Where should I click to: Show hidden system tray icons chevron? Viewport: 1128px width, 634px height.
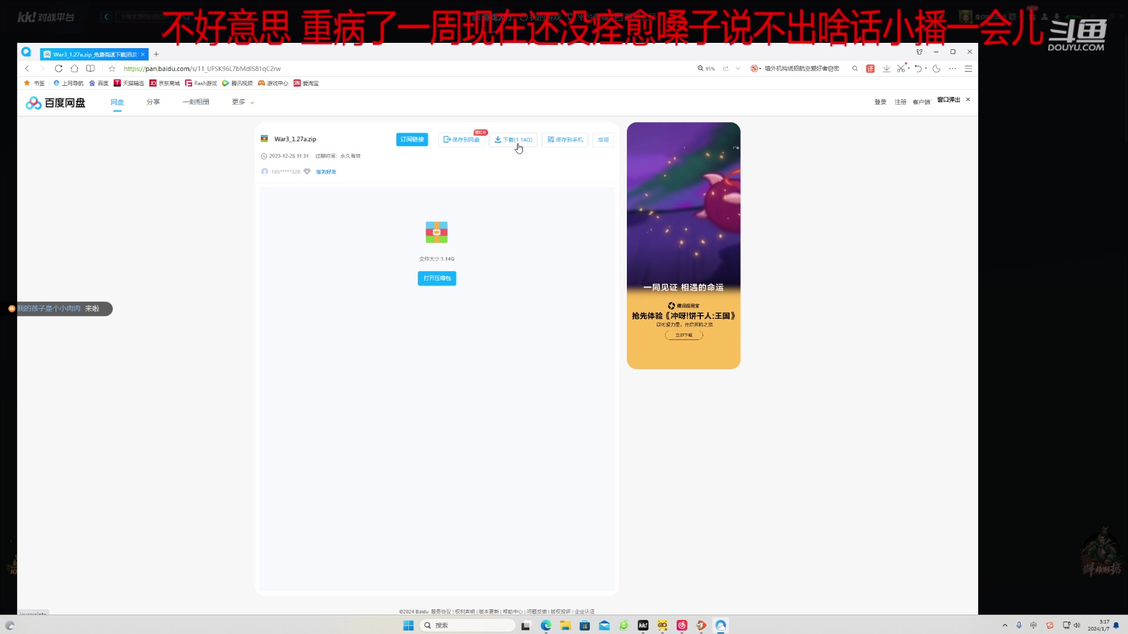(1005, 625)
